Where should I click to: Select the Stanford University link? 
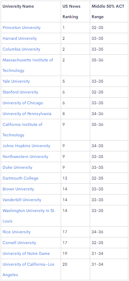tap(20, 92)
